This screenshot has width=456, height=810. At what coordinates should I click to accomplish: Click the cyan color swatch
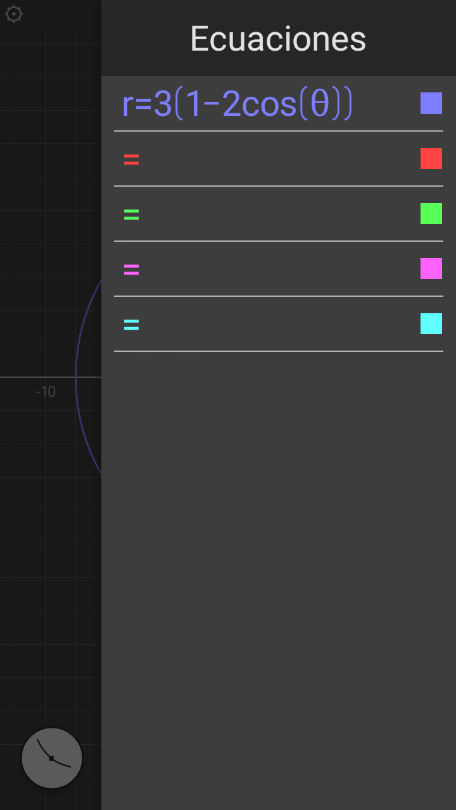pos(431,323)
